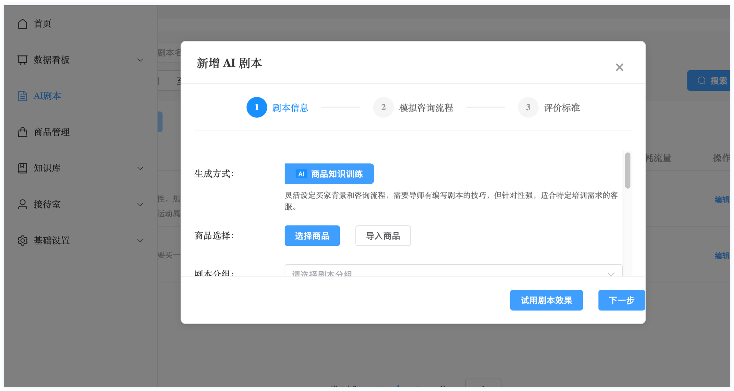Click the 导入商品 button
The image size is (734, 391).
tap(383, 236)
